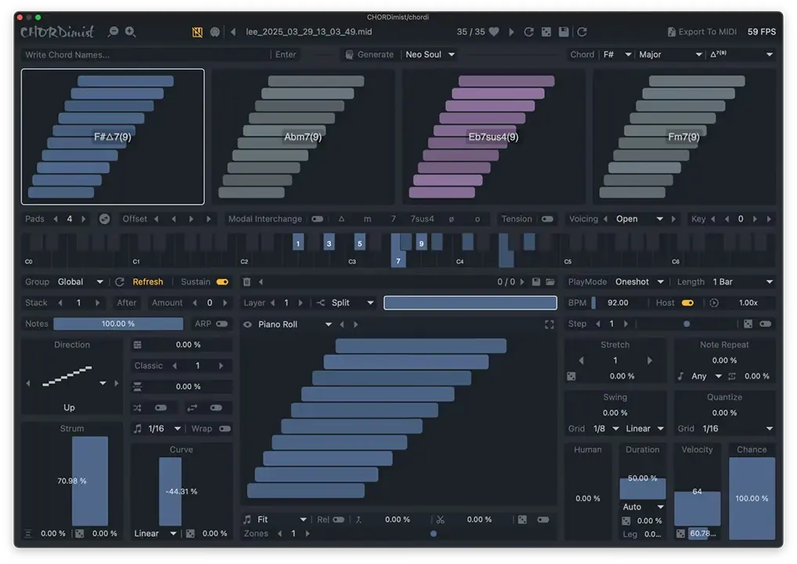Screen dimensions: 797x564
Task: Go to the previous MIDI file with the left arrow
Action: pyautogui.click(x=233, y=32)
